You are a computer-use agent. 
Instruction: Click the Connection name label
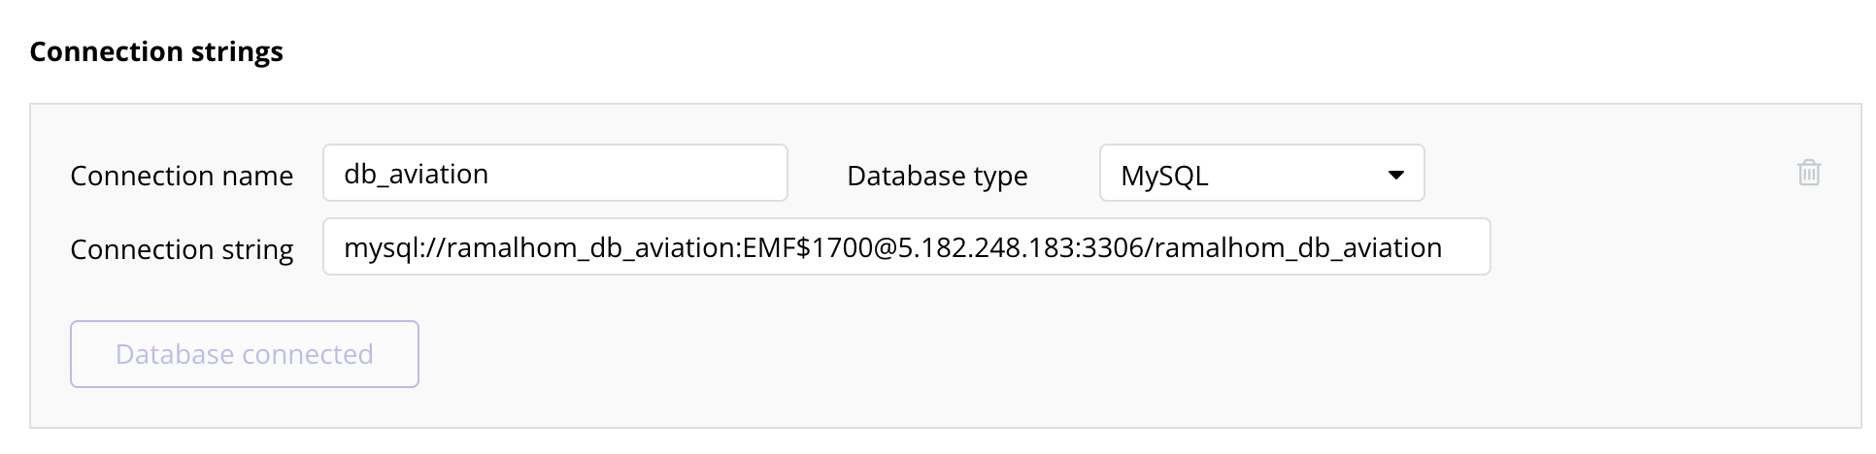182,176
